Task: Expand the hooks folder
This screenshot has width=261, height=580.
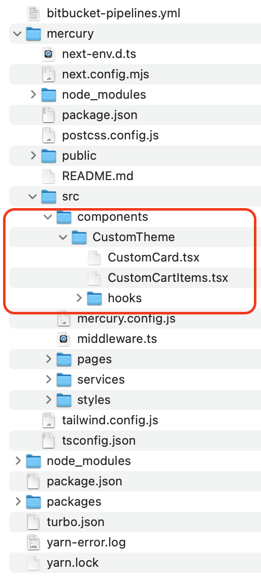Action: click(79, 298)
